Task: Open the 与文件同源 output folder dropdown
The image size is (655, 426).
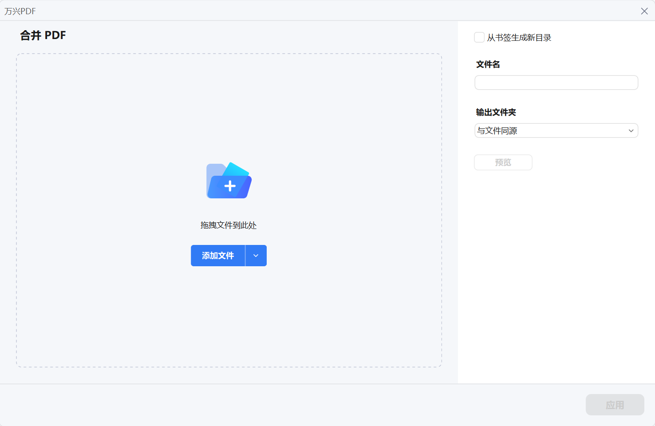Action: [556, 130]
